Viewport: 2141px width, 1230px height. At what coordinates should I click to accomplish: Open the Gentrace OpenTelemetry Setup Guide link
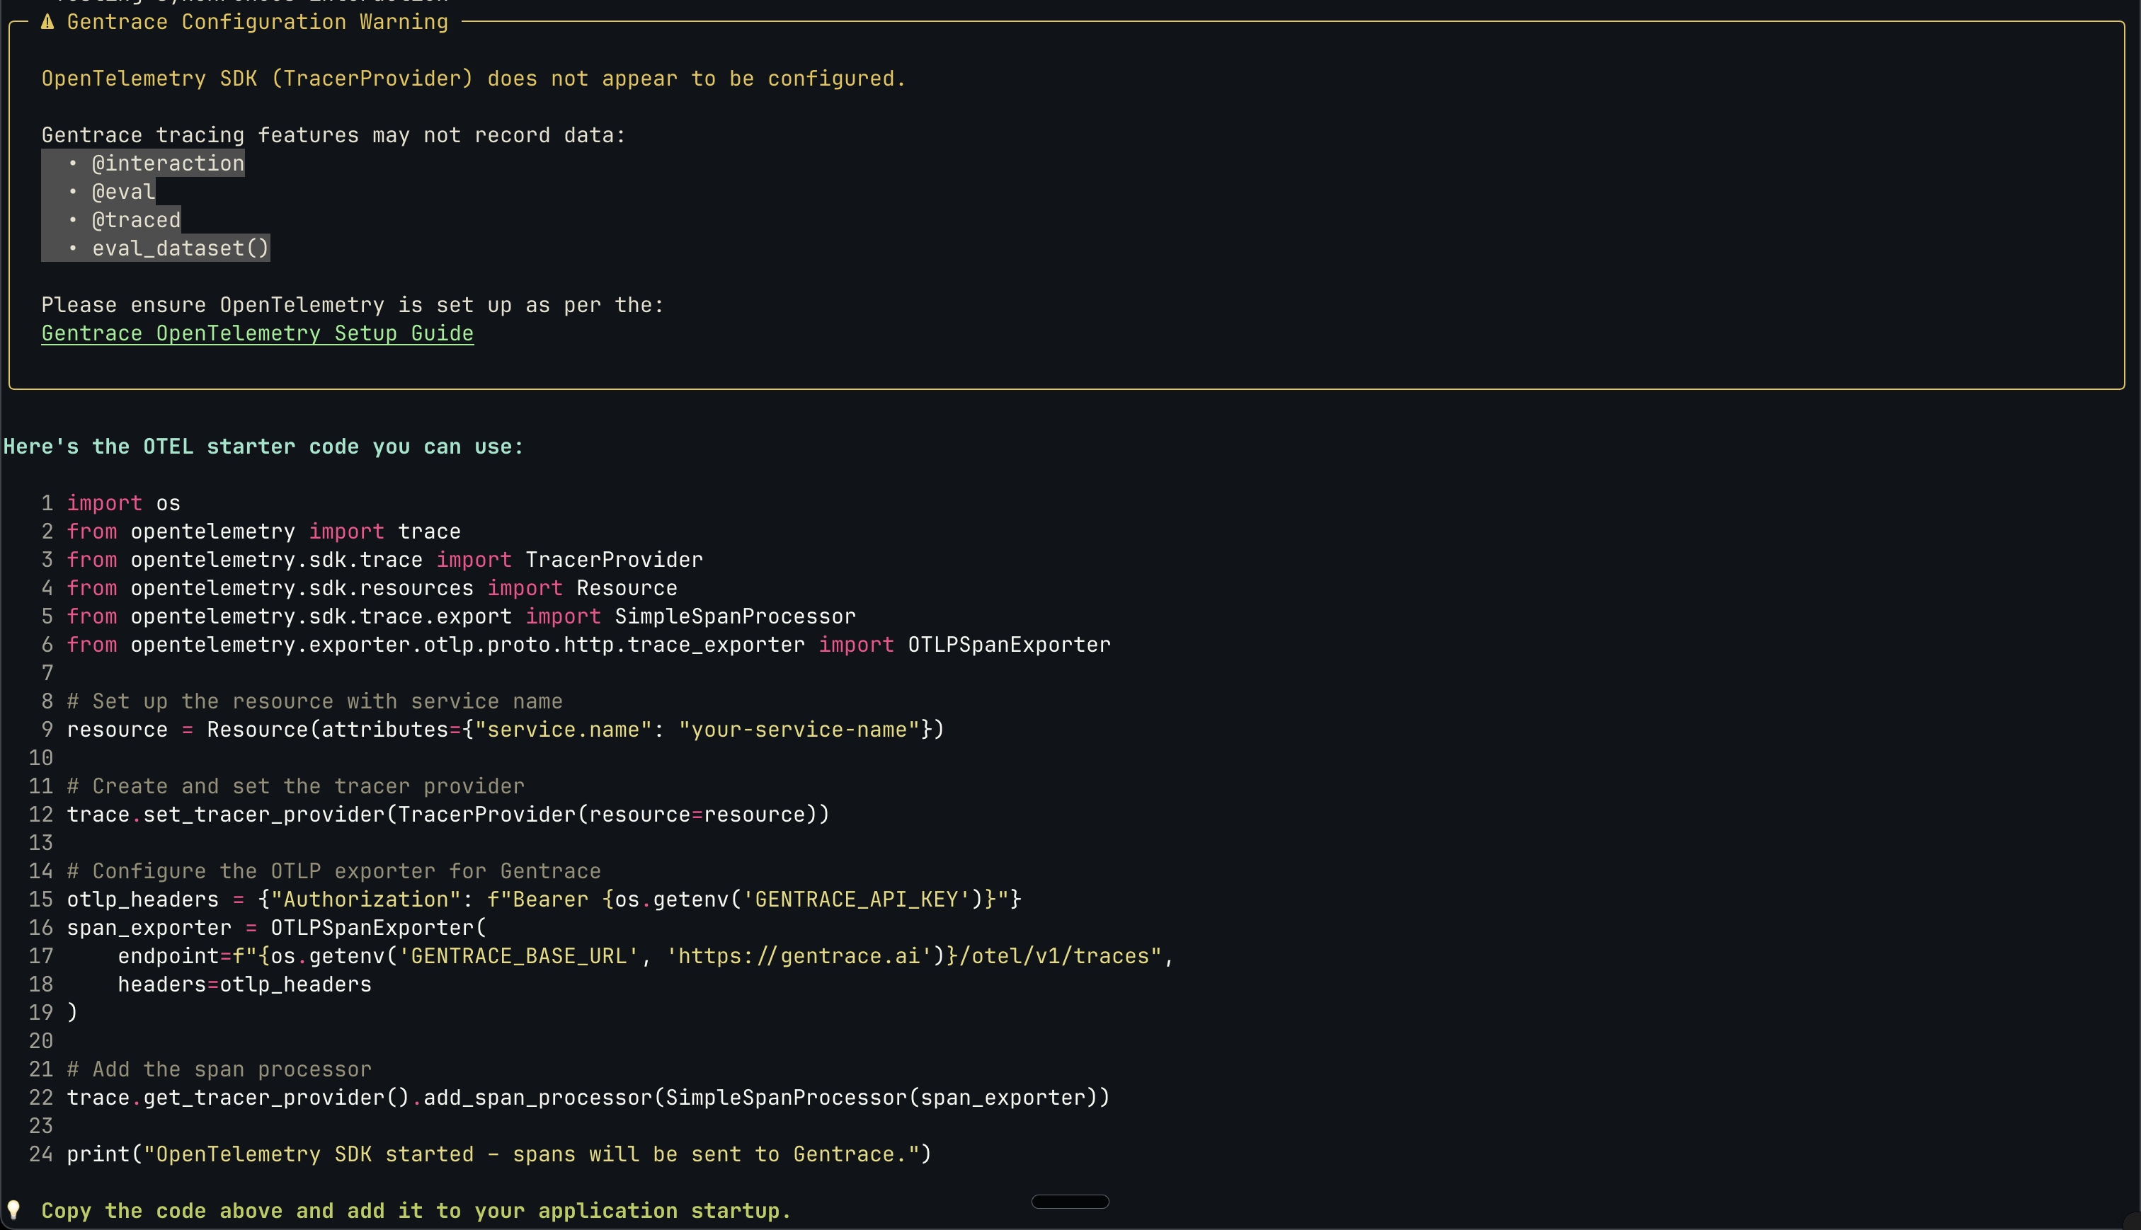258,334
